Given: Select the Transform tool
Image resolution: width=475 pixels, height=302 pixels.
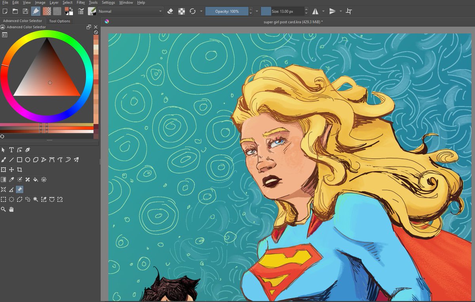Looking at the screenshot, I should tap(4, 170).
